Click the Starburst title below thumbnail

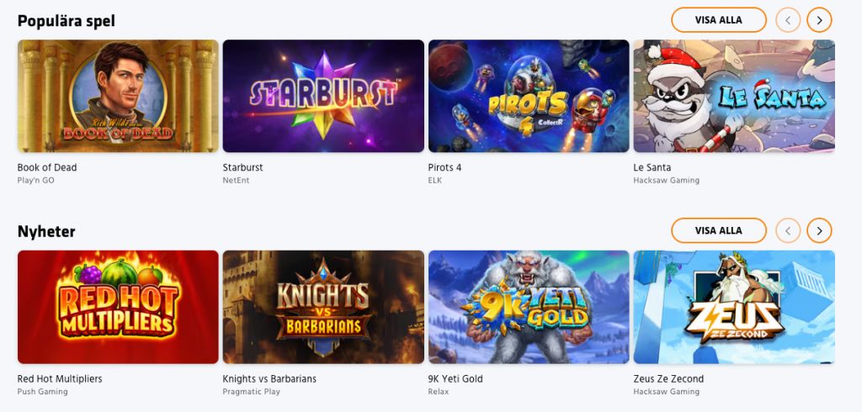coord(242,167)
